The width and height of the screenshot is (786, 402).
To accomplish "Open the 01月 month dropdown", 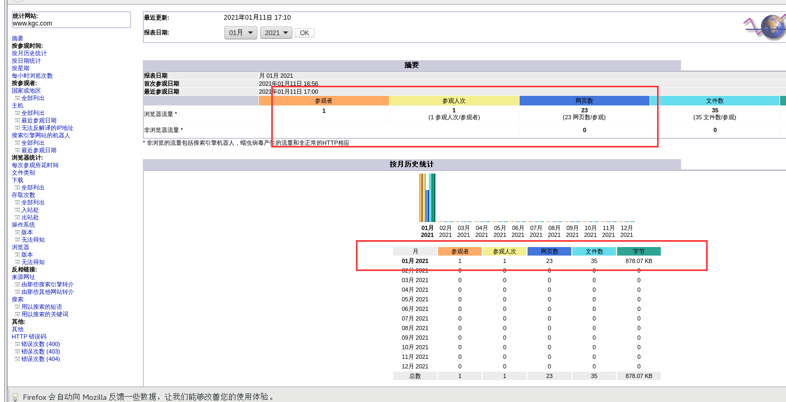I will point(240,32).
